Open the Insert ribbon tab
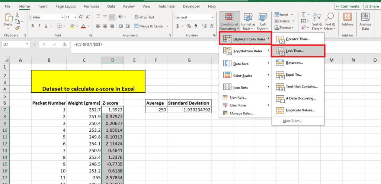Image resolution: width=381 pixels, height=184 pixels. click(x=42, y=6)
